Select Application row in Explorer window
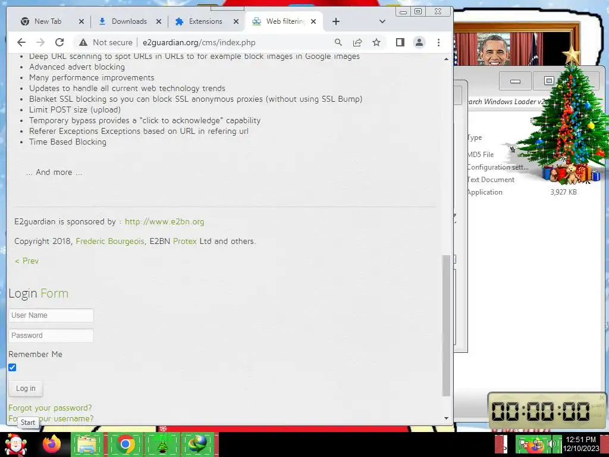 point(485,192)
